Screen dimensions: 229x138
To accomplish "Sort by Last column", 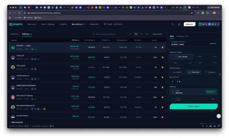I will tap(154, 40).
